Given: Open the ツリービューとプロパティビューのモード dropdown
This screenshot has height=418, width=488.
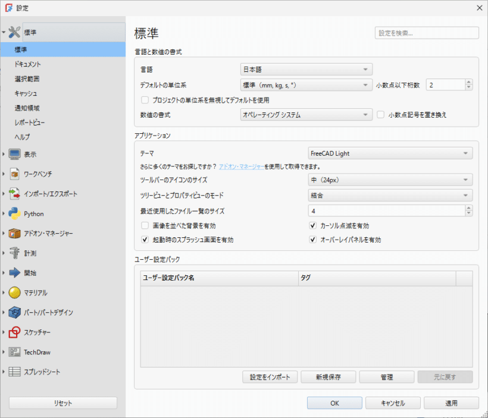Looking at the screenshot, I should pyautogui.click(x=390, y=195).
